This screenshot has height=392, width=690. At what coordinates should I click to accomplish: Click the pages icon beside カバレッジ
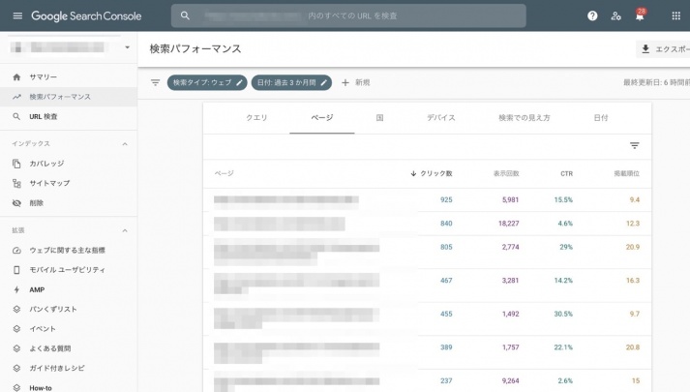coord(16,164)
